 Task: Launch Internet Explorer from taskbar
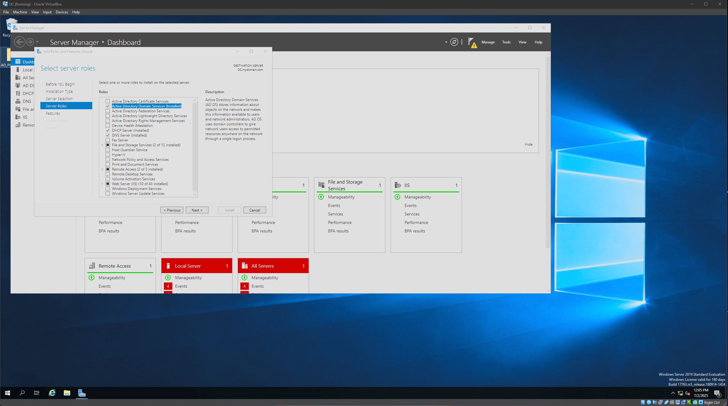click(52, 393)
